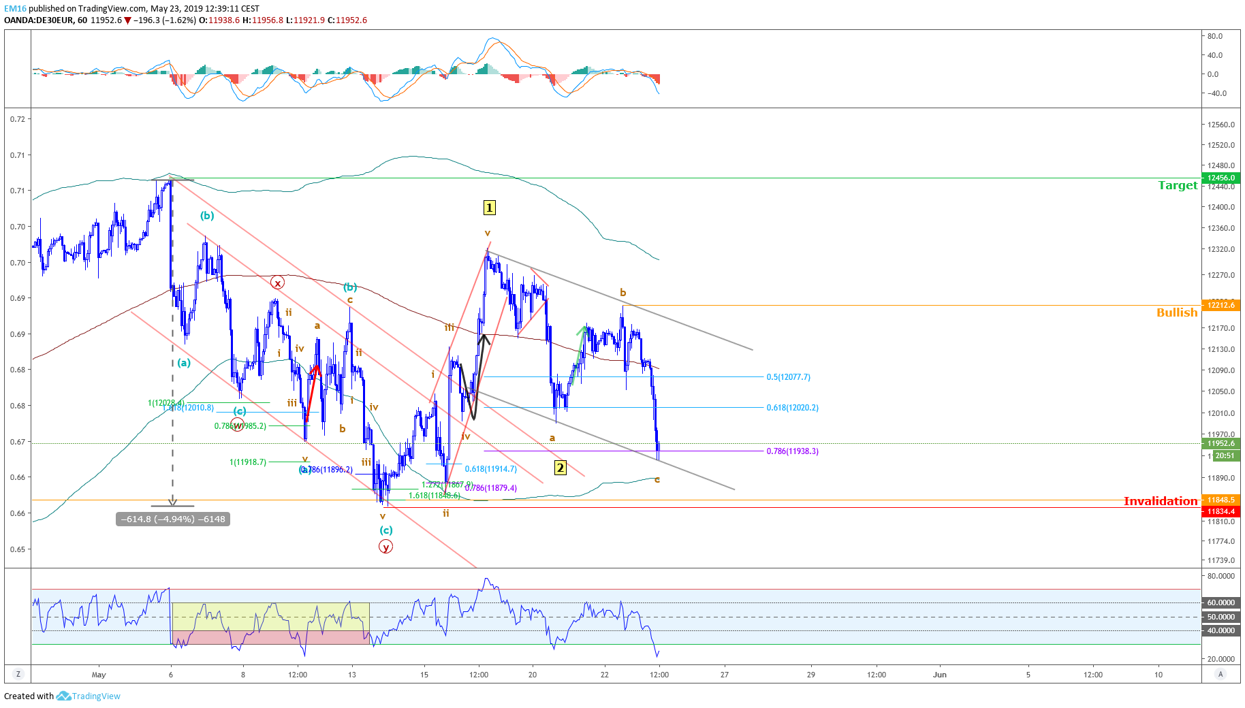The image size is (1245, 708).
Task: Click the 0.786(11938.3) Fibonacci level label
Action: click(792, 451)
